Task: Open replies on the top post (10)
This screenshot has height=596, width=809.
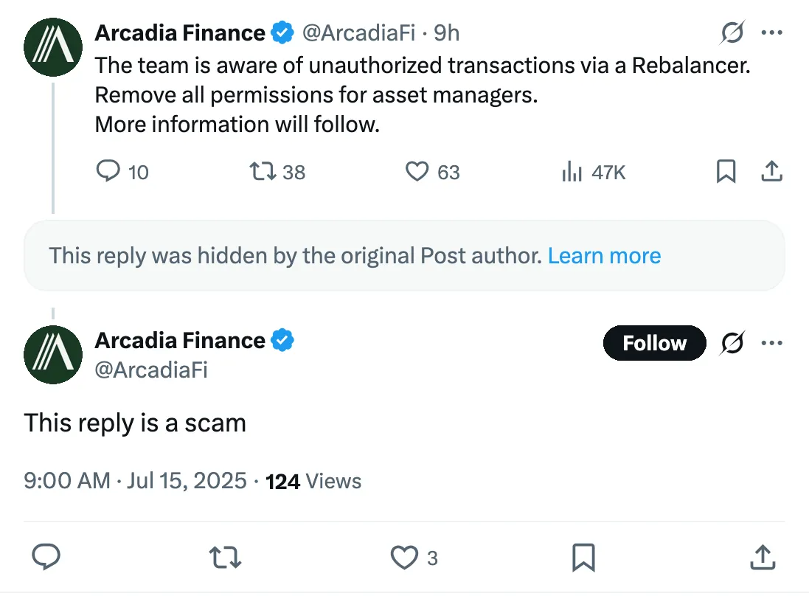Action: tap(122, 172)
